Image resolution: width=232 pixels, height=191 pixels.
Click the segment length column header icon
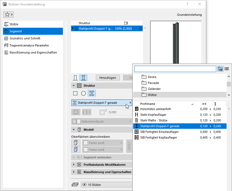pos(126,23)
